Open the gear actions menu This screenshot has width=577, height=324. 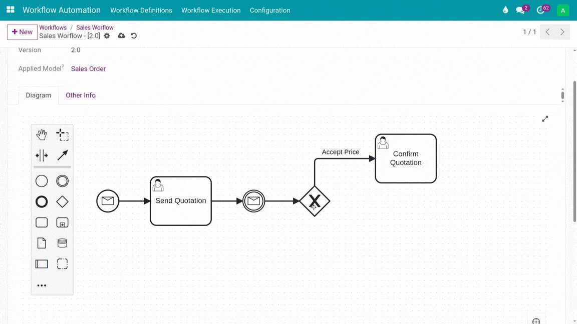click(x=107, y=36)
